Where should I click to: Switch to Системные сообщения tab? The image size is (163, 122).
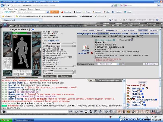(108, 81)
